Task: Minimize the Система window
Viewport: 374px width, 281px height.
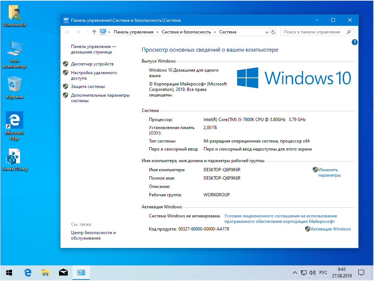Action: point(317,20)
